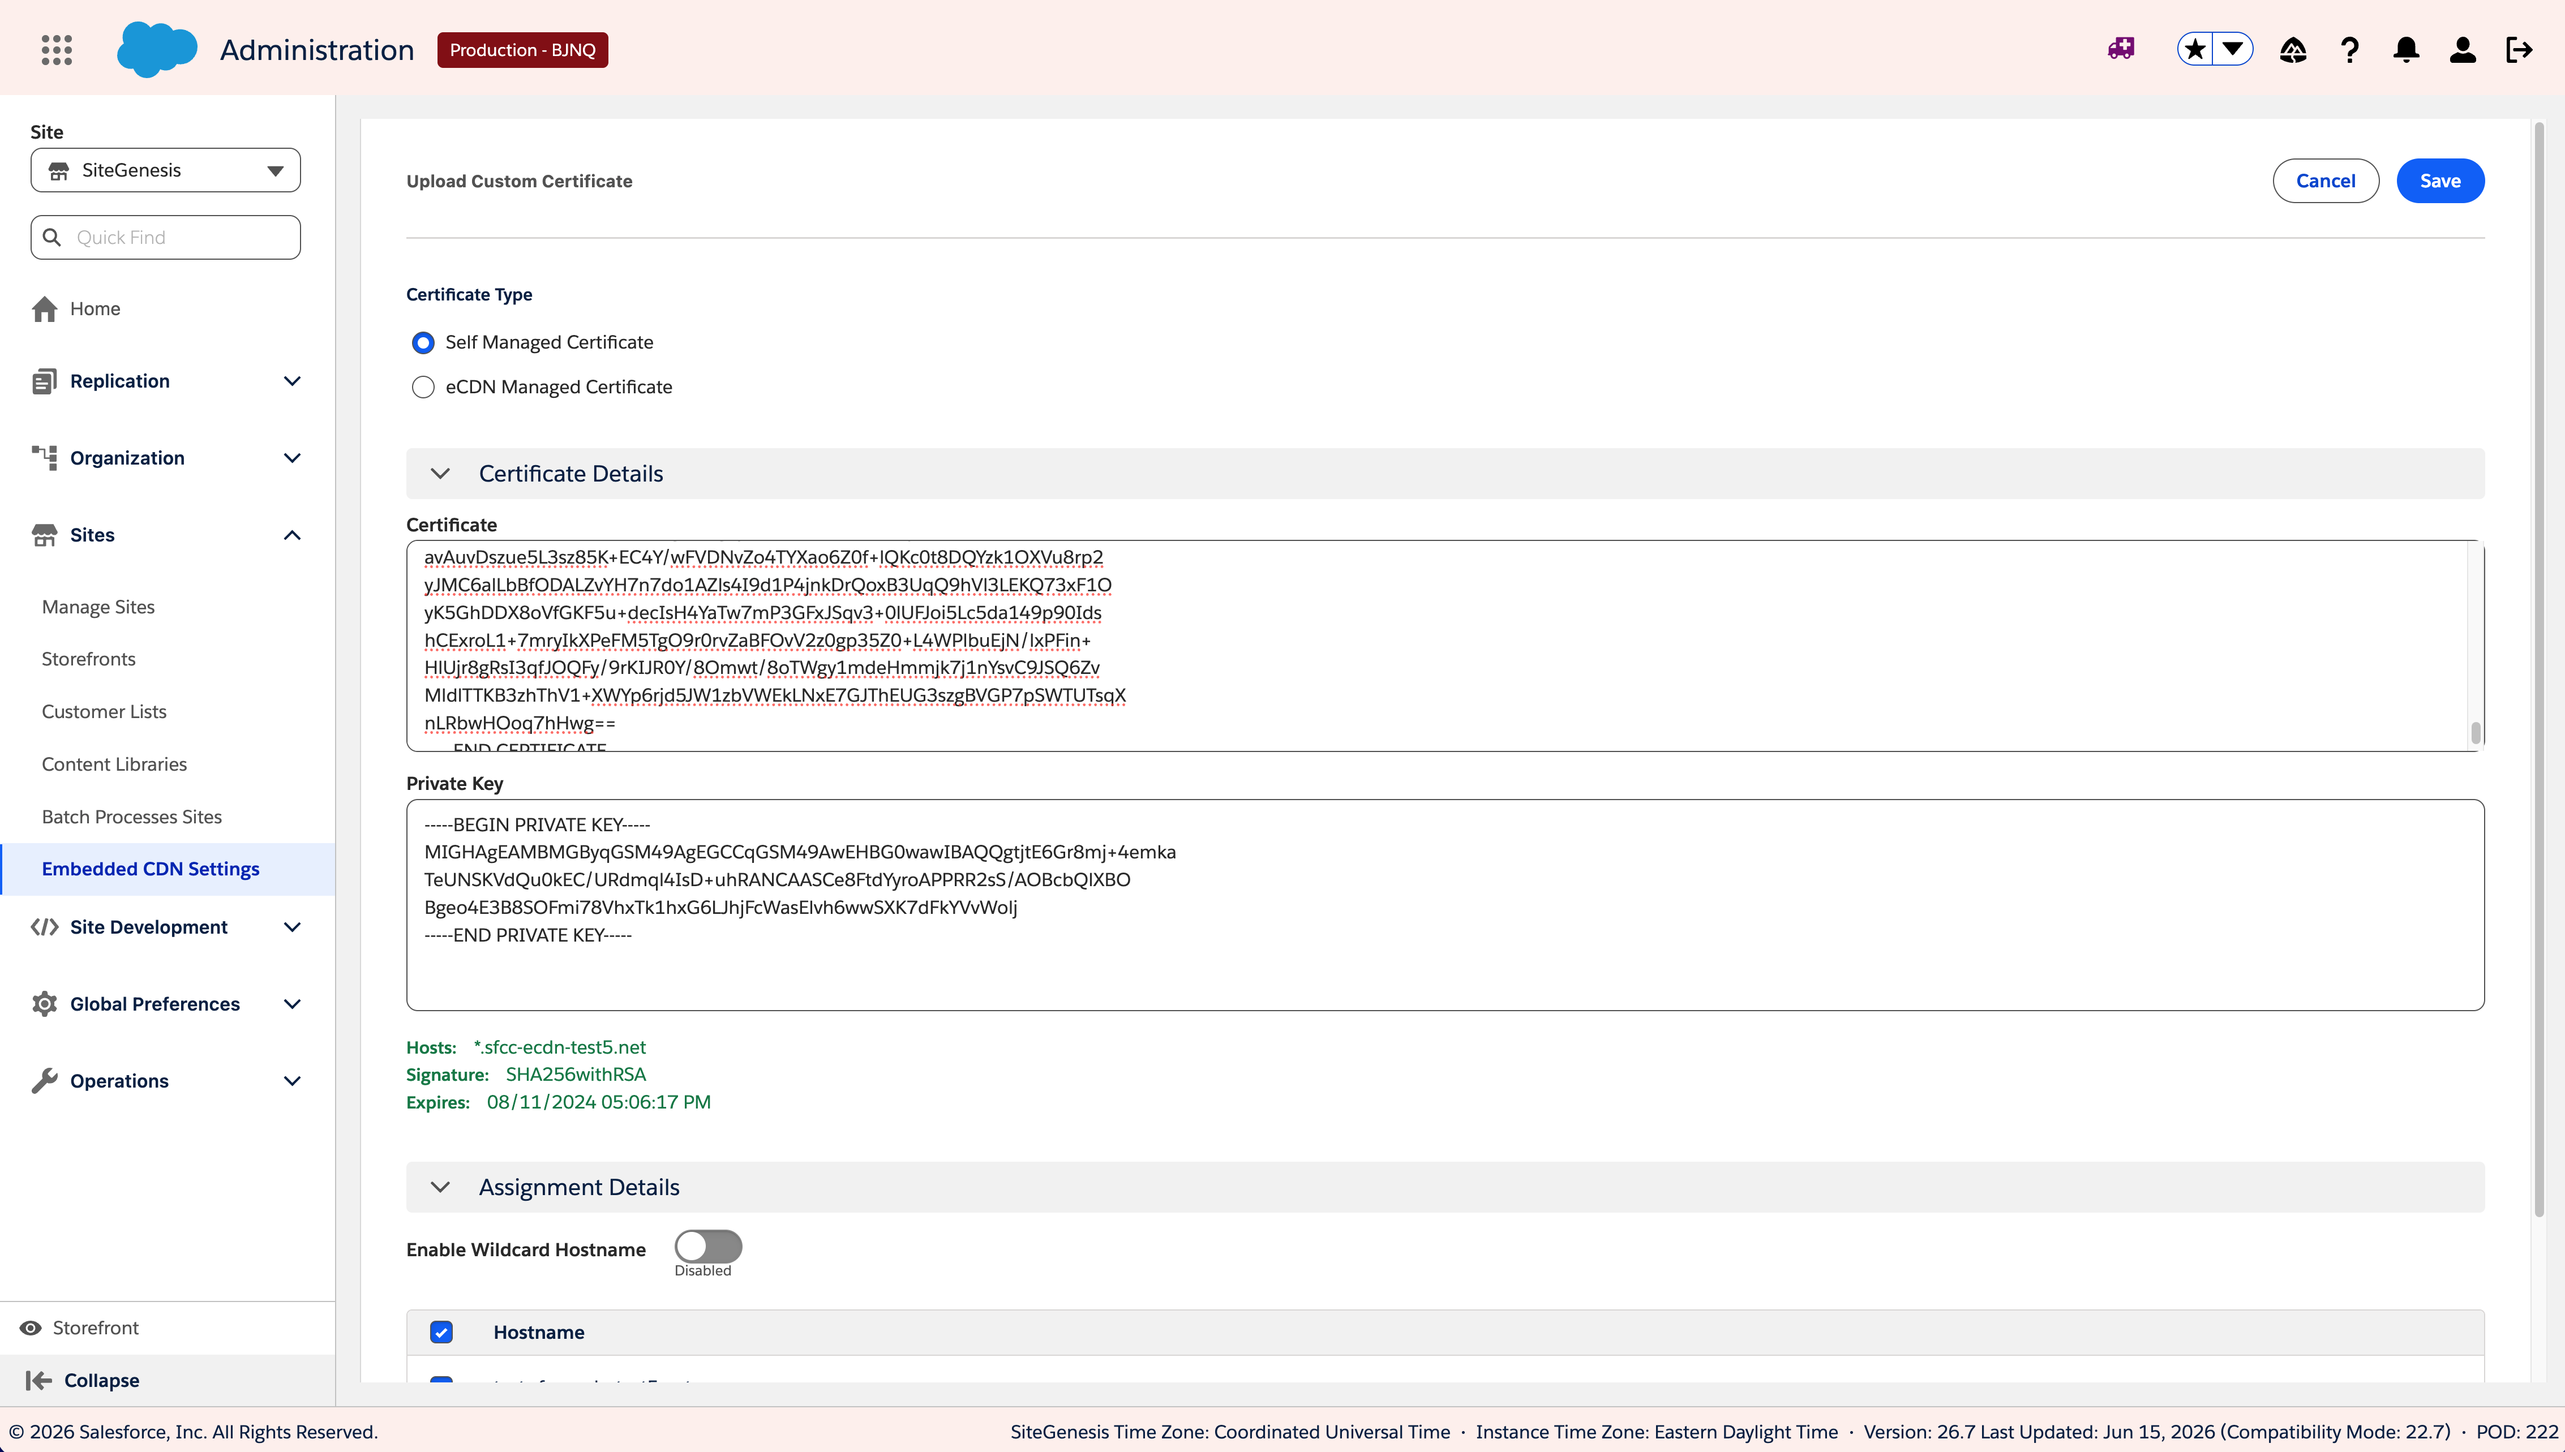Open the SiteGenesis site dropdown

coord(166,170)
